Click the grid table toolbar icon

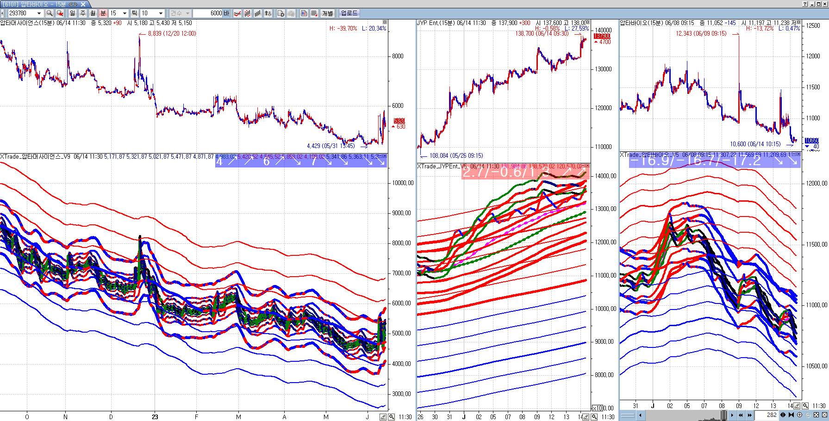point(314,13)
